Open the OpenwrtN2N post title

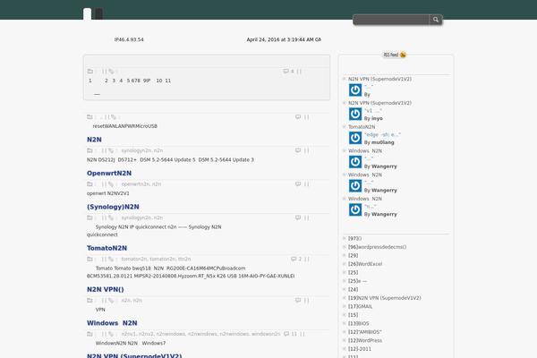pos(109,174)
